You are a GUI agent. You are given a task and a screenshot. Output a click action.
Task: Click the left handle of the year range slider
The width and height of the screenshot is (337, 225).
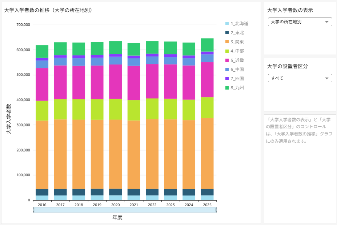click(33, 210)
